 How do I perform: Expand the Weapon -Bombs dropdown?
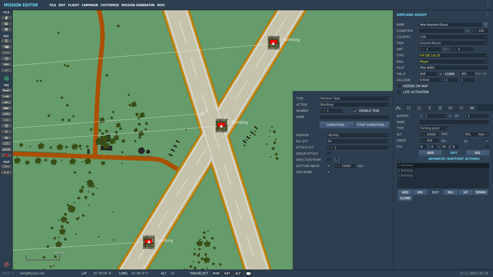pyautogui.click(x=358, y=135)
